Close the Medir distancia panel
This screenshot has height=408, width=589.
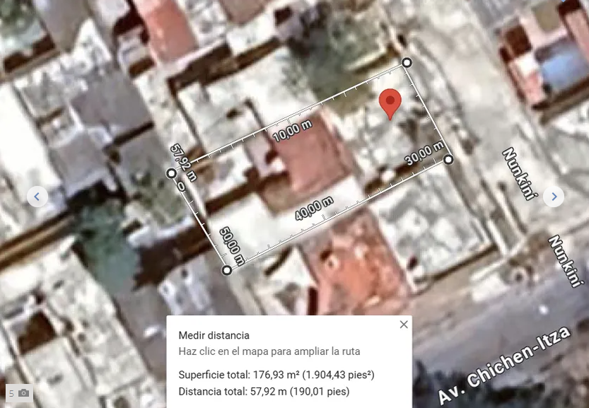pos(404,325)
